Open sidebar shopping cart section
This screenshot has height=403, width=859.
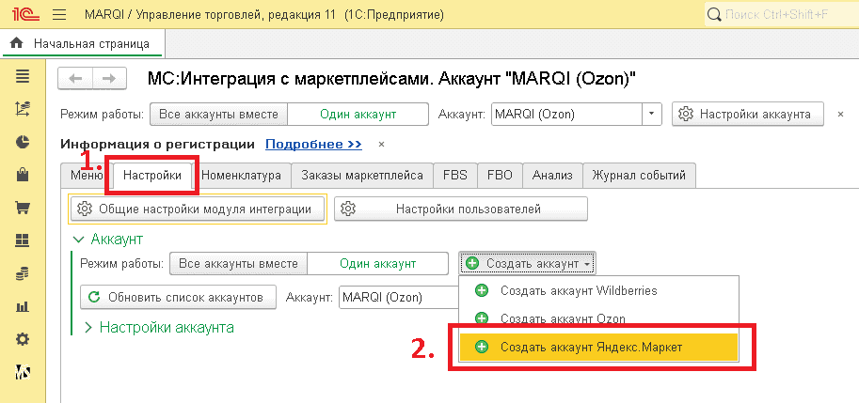point(23,208)
